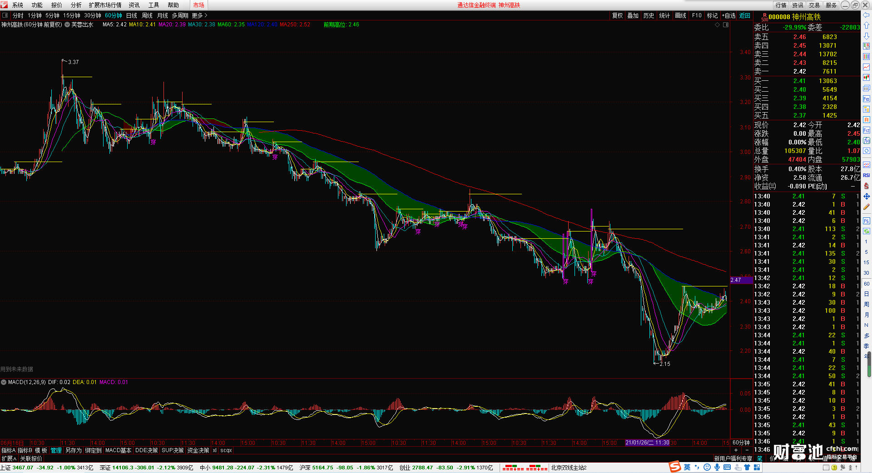Select the RSI indicator icon
This screenshot has width=872, height=473.
coord(866,175)
